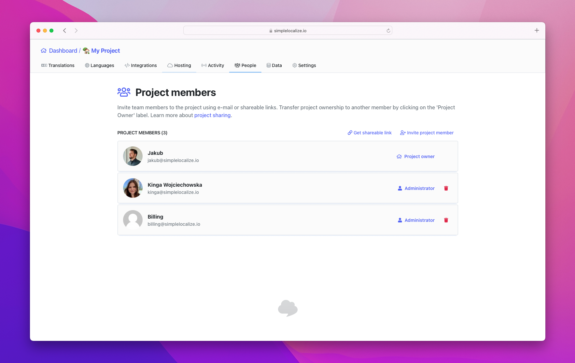Screen dimensions: 575x363
Task: Click the name Jakub
Action: point(155,153)
